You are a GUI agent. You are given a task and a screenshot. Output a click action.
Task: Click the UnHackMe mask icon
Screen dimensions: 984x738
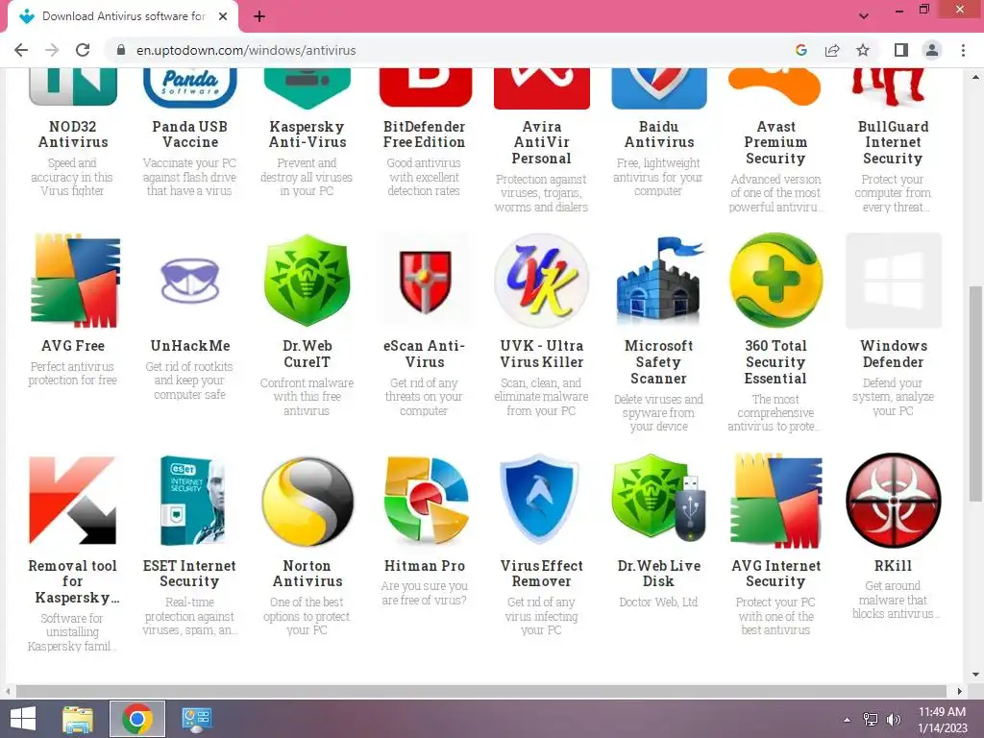(189, 281)
